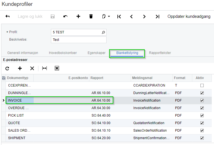This screenshot has width=214, height=145.
Task: Select the OVERDUE ... document type cell
Action: tap(20, 108)
